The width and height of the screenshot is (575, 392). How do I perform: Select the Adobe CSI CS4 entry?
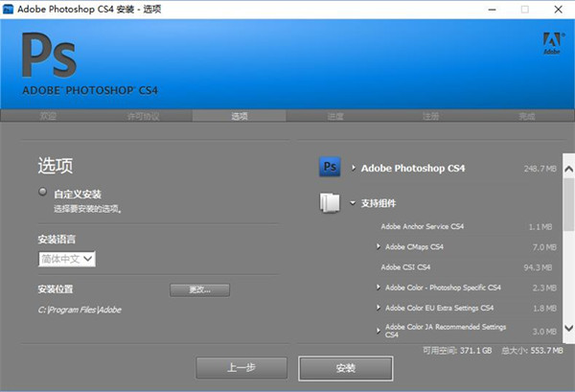[406, 267]
